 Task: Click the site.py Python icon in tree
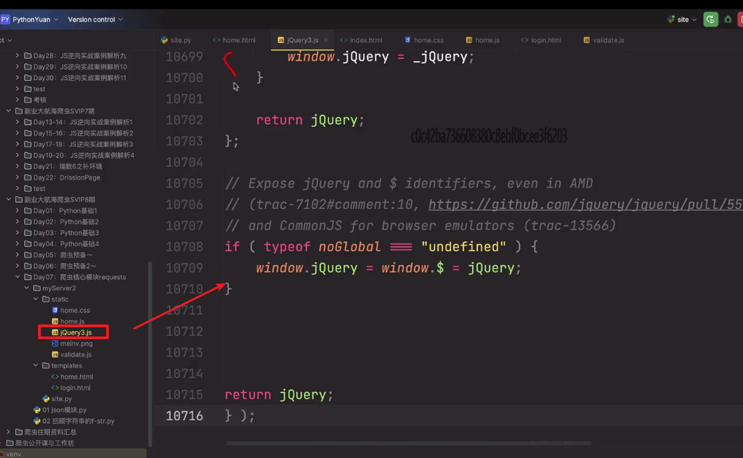(46, 399)
